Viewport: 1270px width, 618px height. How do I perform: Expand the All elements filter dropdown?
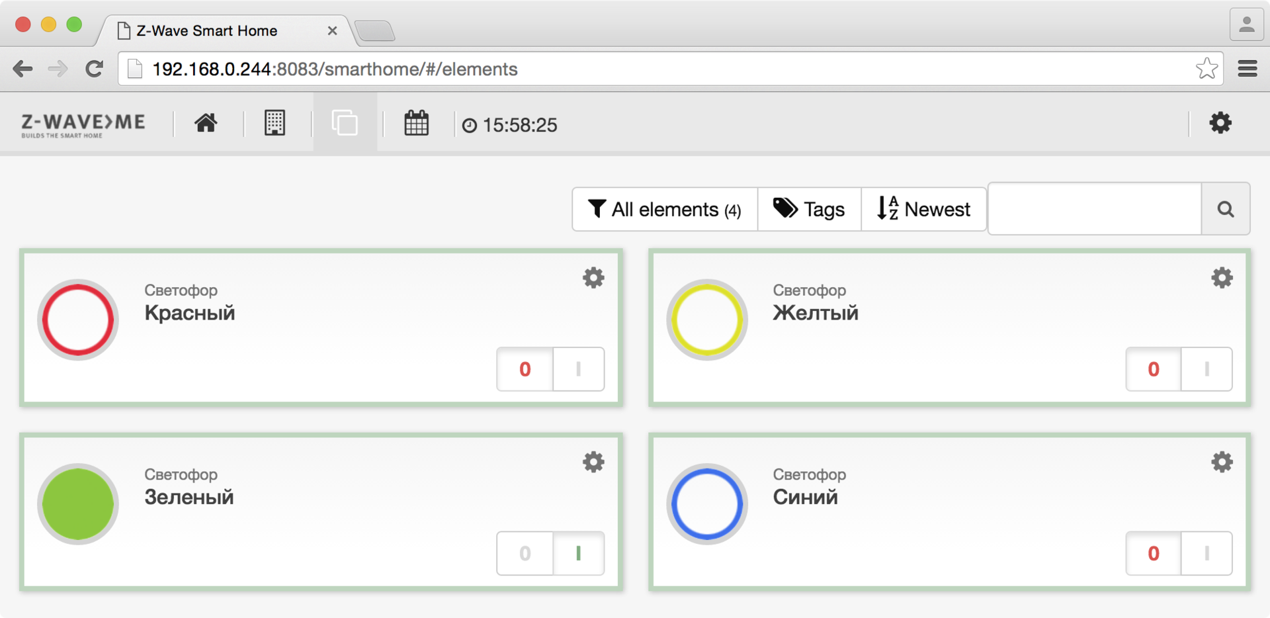pos(665,209)
